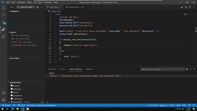Collapse the Call Stack section
The width and height of the screenshot is (197, 111).
coord(9,58)
